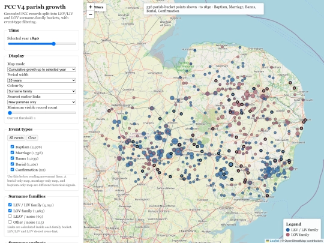Image resolution: width=324 pixels, height=243 pixels.
Task: Enable the LEAV / noise checkbox
Action: (10, 216)
